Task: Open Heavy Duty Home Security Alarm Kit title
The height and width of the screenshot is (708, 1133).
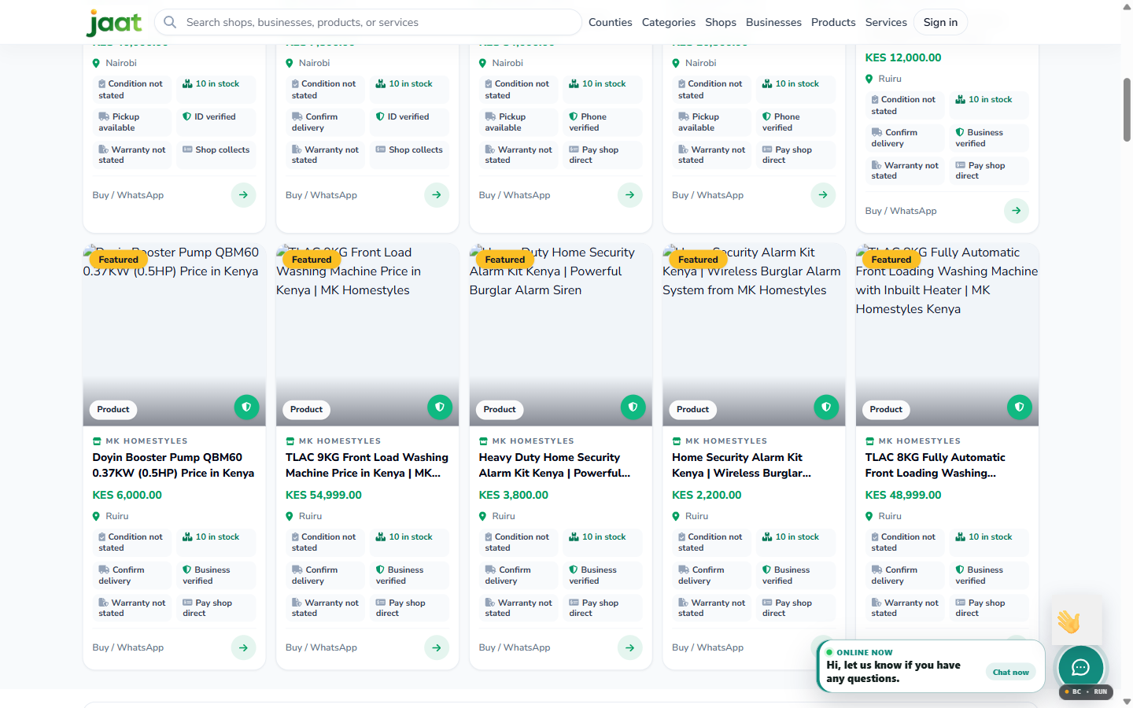Action: pos(555,465)
